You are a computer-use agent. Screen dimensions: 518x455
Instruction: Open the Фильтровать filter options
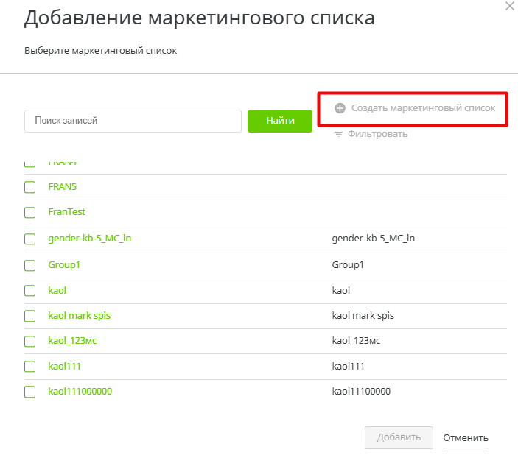pos(377,134)
